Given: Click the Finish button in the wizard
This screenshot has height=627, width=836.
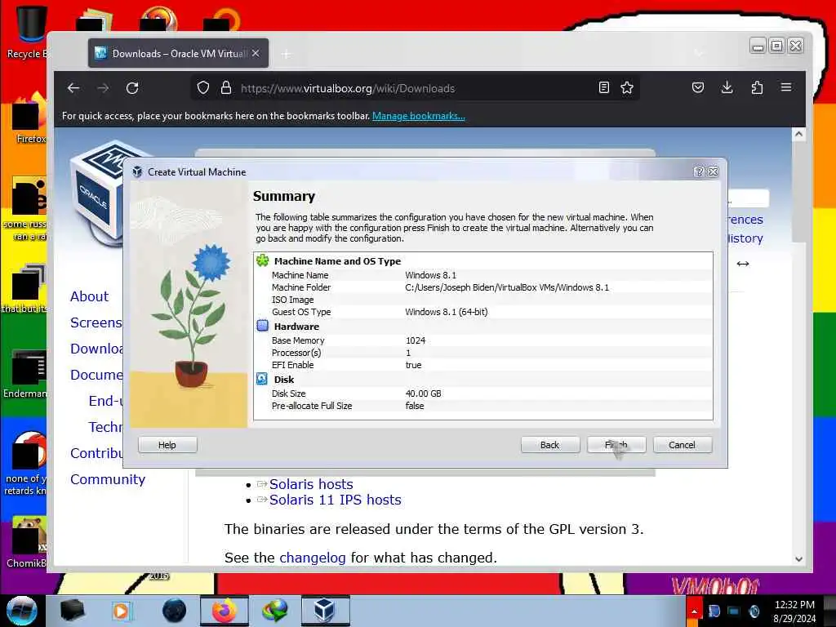Looking at the screenshot, I should pos(616,445).
